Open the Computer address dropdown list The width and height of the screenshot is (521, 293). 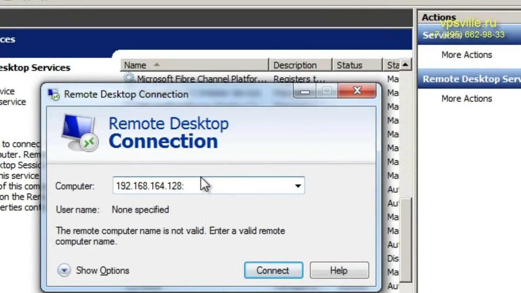(x=298, y=185)
